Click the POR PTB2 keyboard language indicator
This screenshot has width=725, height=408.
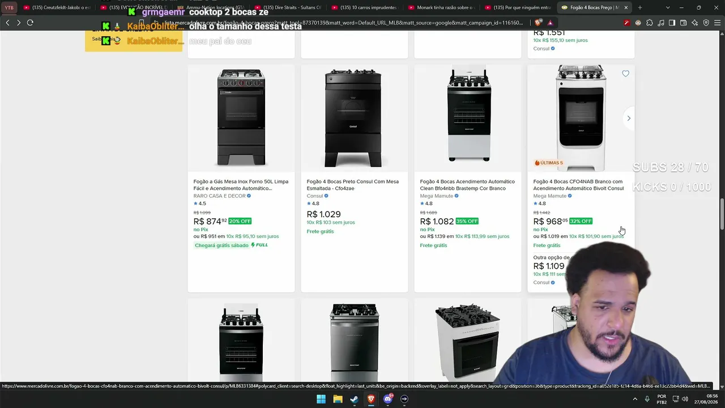click(662, 399)
